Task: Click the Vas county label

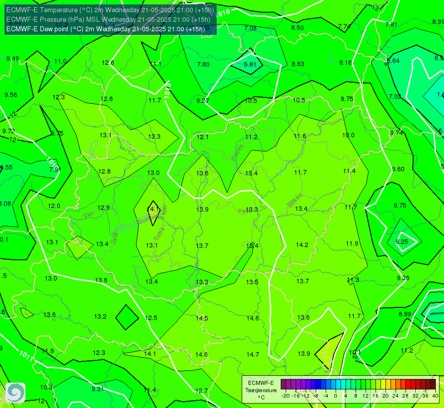Action: [88, 215]
